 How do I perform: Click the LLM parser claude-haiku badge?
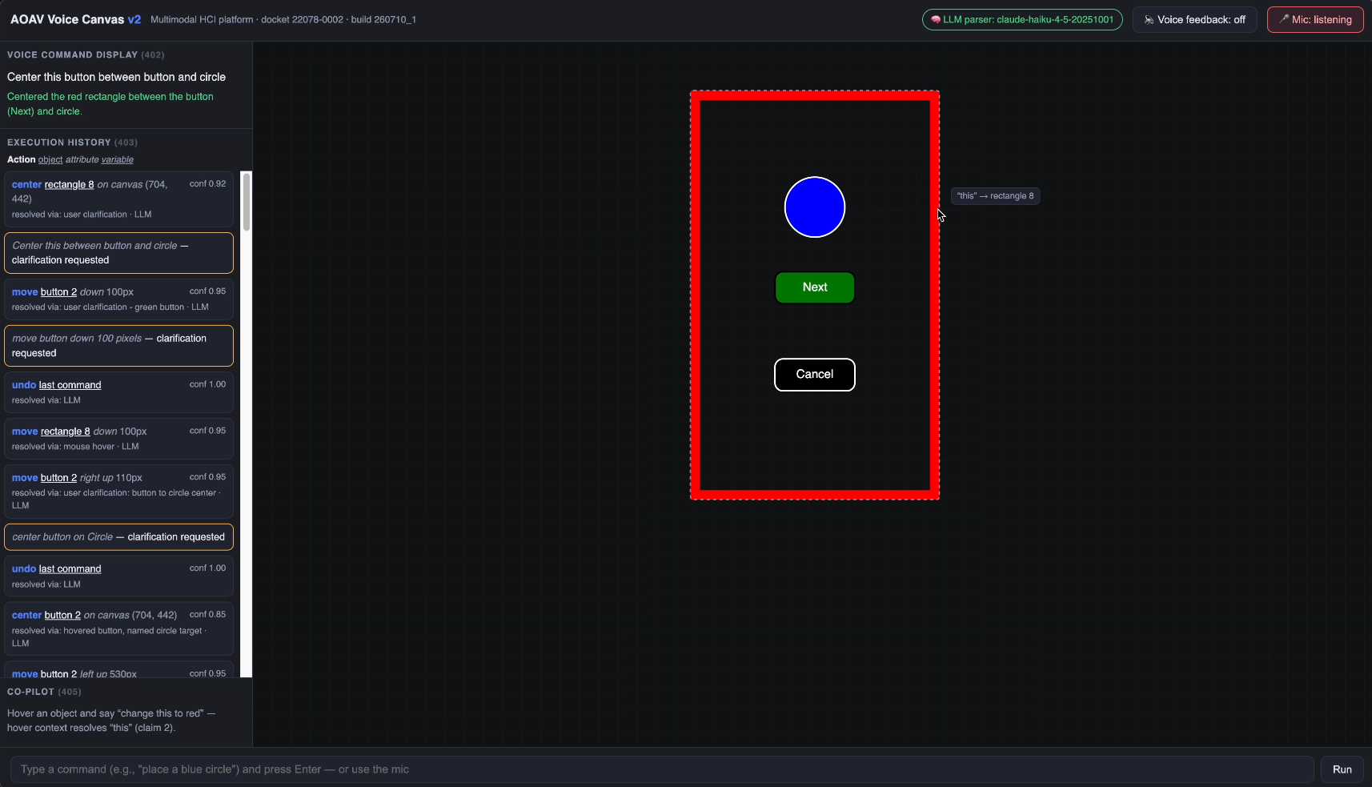coord(1022,20)
